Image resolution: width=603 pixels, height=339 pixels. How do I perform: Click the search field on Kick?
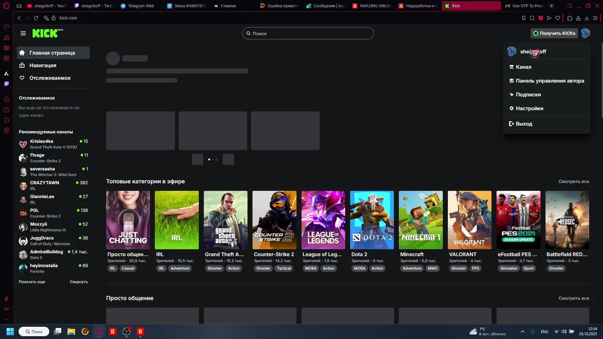tap(308, 33)
